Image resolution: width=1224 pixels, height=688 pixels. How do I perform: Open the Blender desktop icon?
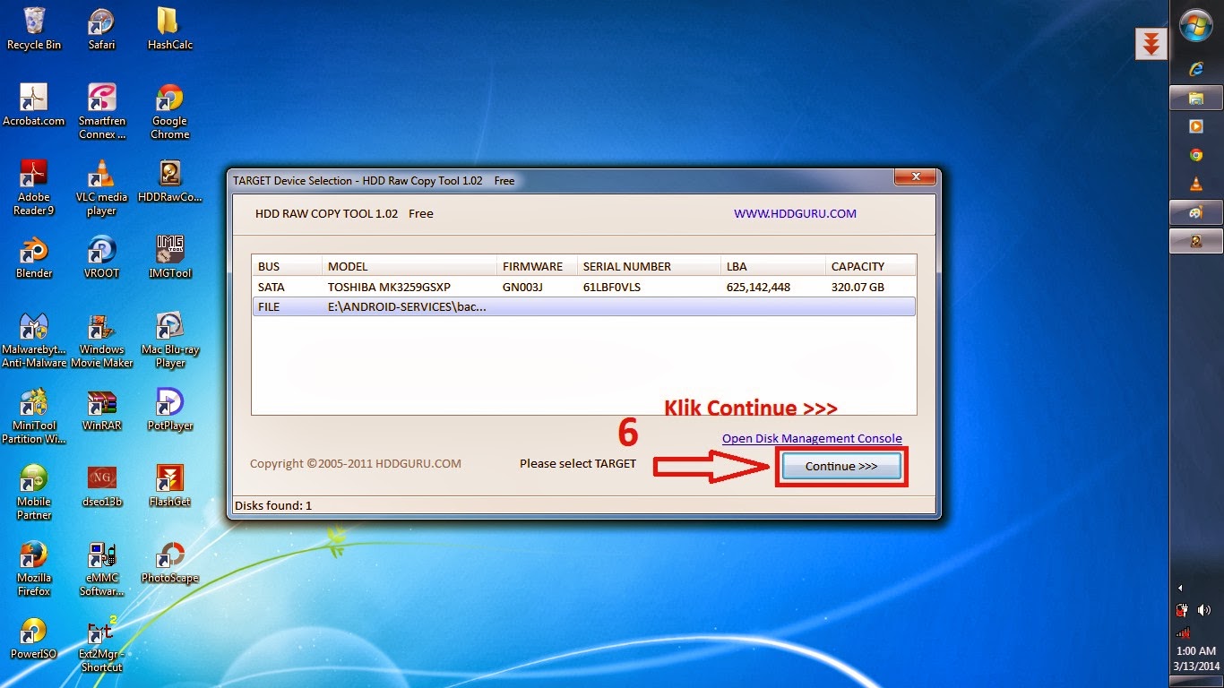[x=34, y=257]
